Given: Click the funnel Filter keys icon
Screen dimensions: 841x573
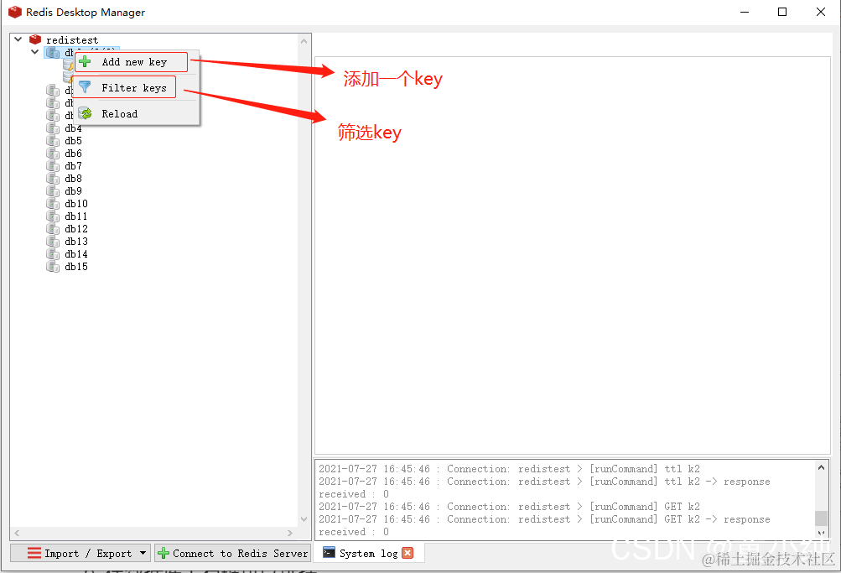Looking at the screenshot, I should [x=85, y=87].
